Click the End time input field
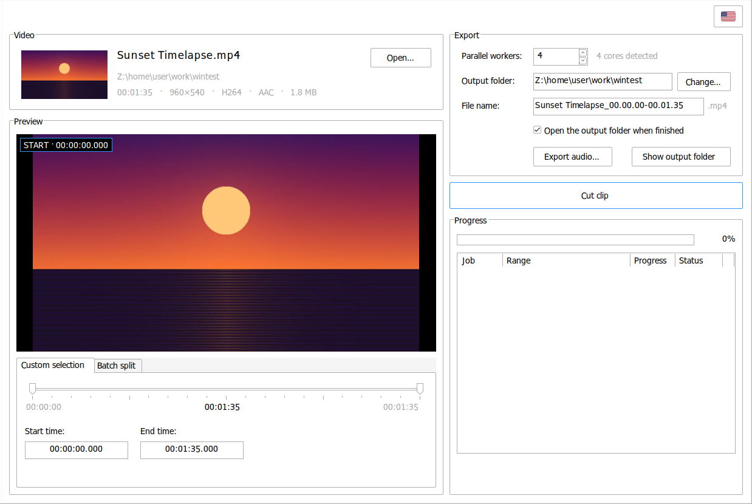Viewport: 752px width, 504px height. pos(192,450)
